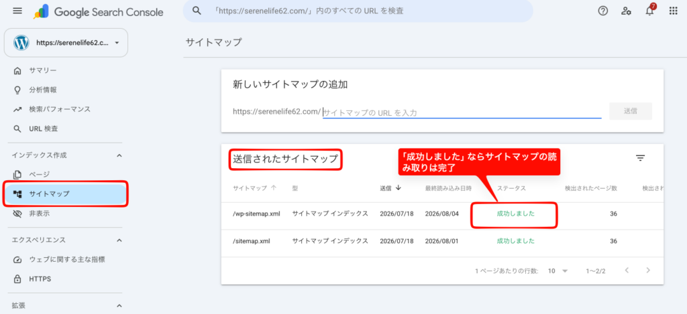Click the 1〜2/2 pagination range text

pos(596,271)
